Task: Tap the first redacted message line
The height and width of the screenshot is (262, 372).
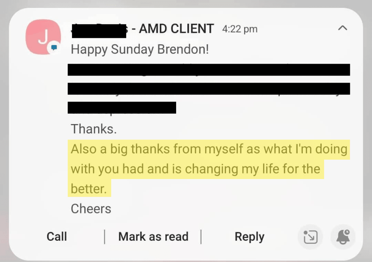Action: pos(209,70)
